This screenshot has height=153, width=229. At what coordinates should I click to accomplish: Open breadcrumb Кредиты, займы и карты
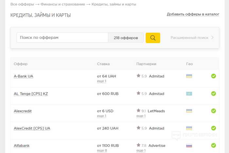click(x=114, y=4)
